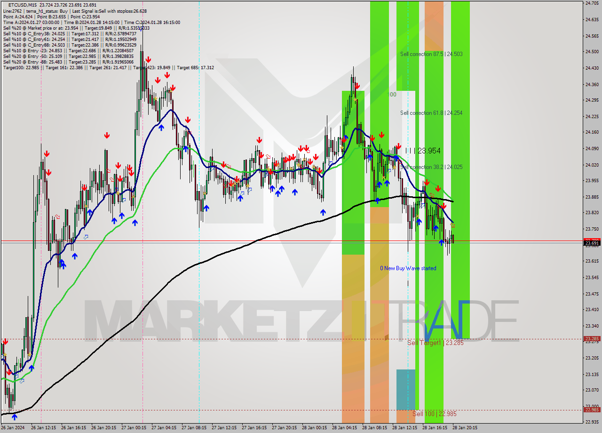Click the 24.225 price axis value
Screen dimensions: 602x433
592,116
